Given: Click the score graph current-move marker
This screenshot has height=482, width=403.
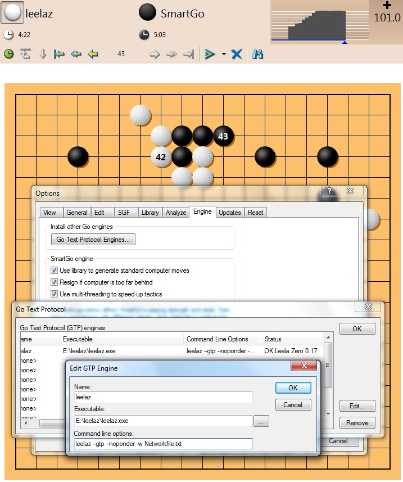Looking at the screenshot, I should click(x=345, y=42).
